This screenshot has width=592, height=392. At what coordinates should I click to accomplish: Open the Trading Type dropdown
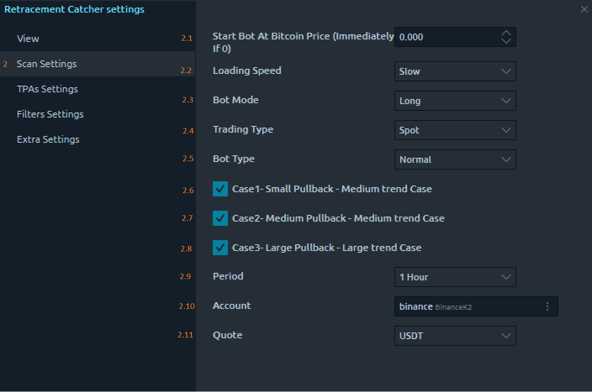(x=455, y=130)
